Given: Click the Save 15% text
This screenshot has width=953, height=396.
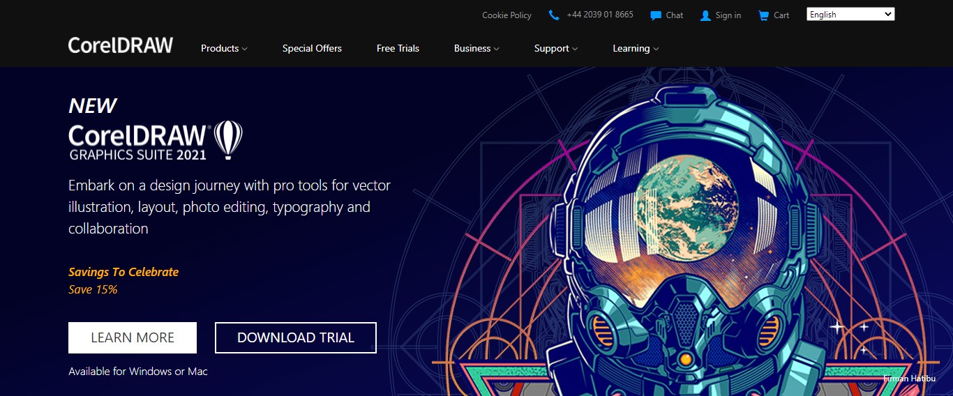Looking at the screenshot, I should tap(93, 289).
